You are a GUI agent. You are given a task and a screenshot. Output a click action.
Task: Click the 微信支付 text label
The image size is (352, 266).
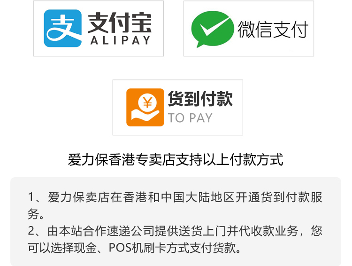pos(273,30)
